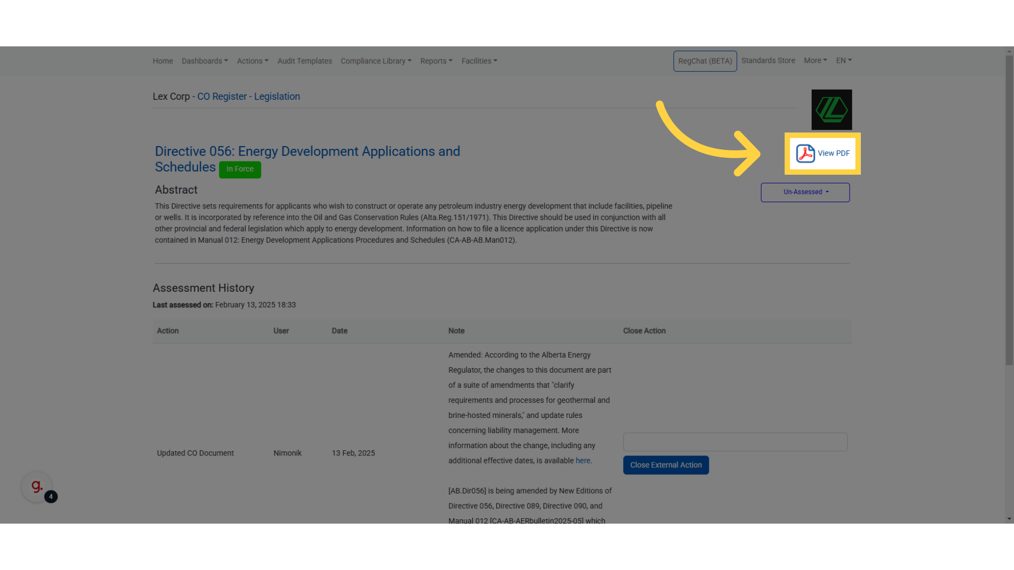Open the Dashboards dropdown menu
The image size is (1014, 570).
point(204,61)
